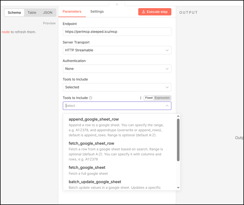Switch to the Settings tab

[x=97, y=11]
